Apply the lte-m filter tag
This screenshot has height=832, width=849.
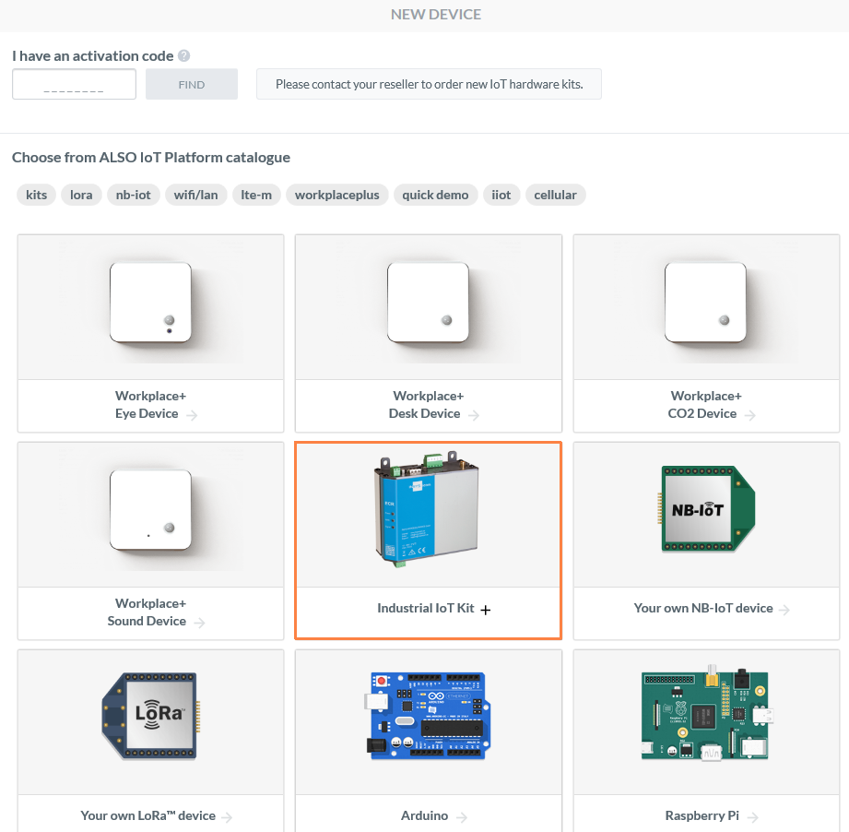pos(256,195)
